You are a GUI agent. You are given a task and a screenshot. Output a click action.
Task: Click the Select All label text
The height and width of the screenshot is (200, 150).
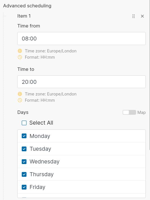(x=41, y=123)
